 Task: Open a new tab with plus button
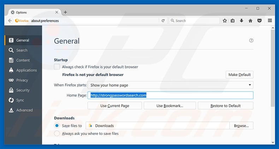(x=65, y=12)
